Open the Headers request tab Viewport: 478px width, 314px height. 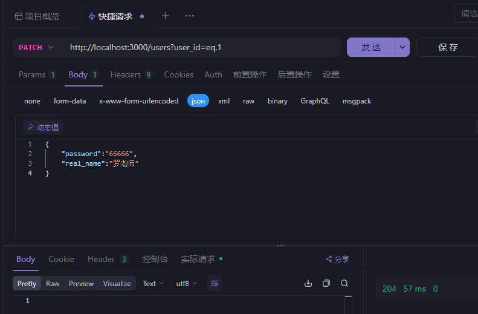pos(131,75)
